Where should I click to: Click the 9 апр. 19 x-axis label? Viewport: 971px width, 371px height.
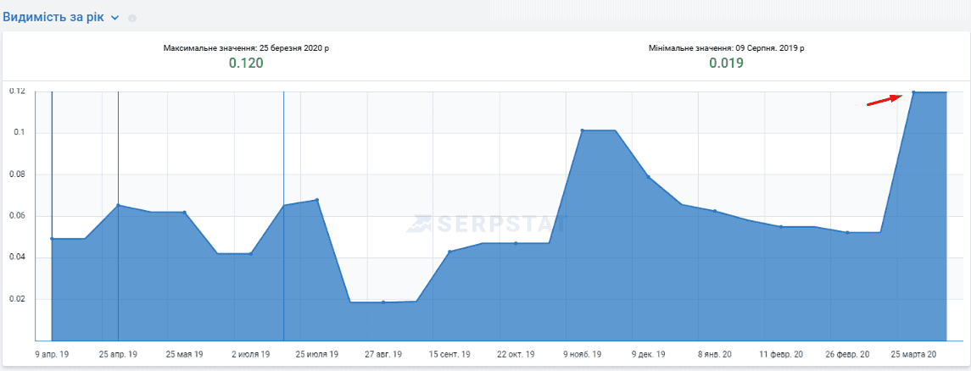[52, 355]
